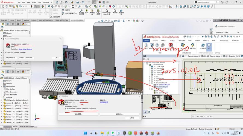Screen dimensions: 243x136
Task: Switch to the Assembly command tab
Action: click(x=4, y=20)
